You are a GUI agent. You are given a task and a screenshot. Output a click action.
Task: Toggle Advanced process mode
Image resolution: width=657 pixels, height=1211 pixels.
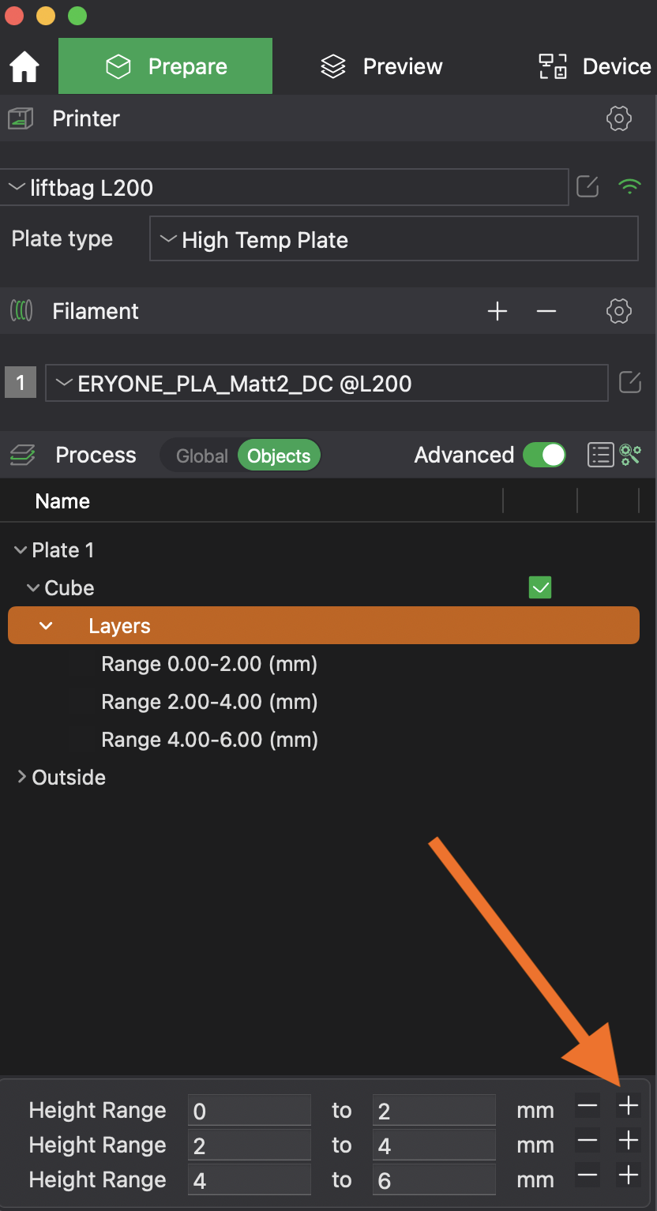click(x=544, y=455)
